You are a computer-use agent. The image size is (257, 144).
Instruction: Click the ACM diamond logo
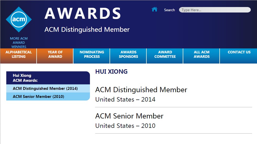[19, 20]
